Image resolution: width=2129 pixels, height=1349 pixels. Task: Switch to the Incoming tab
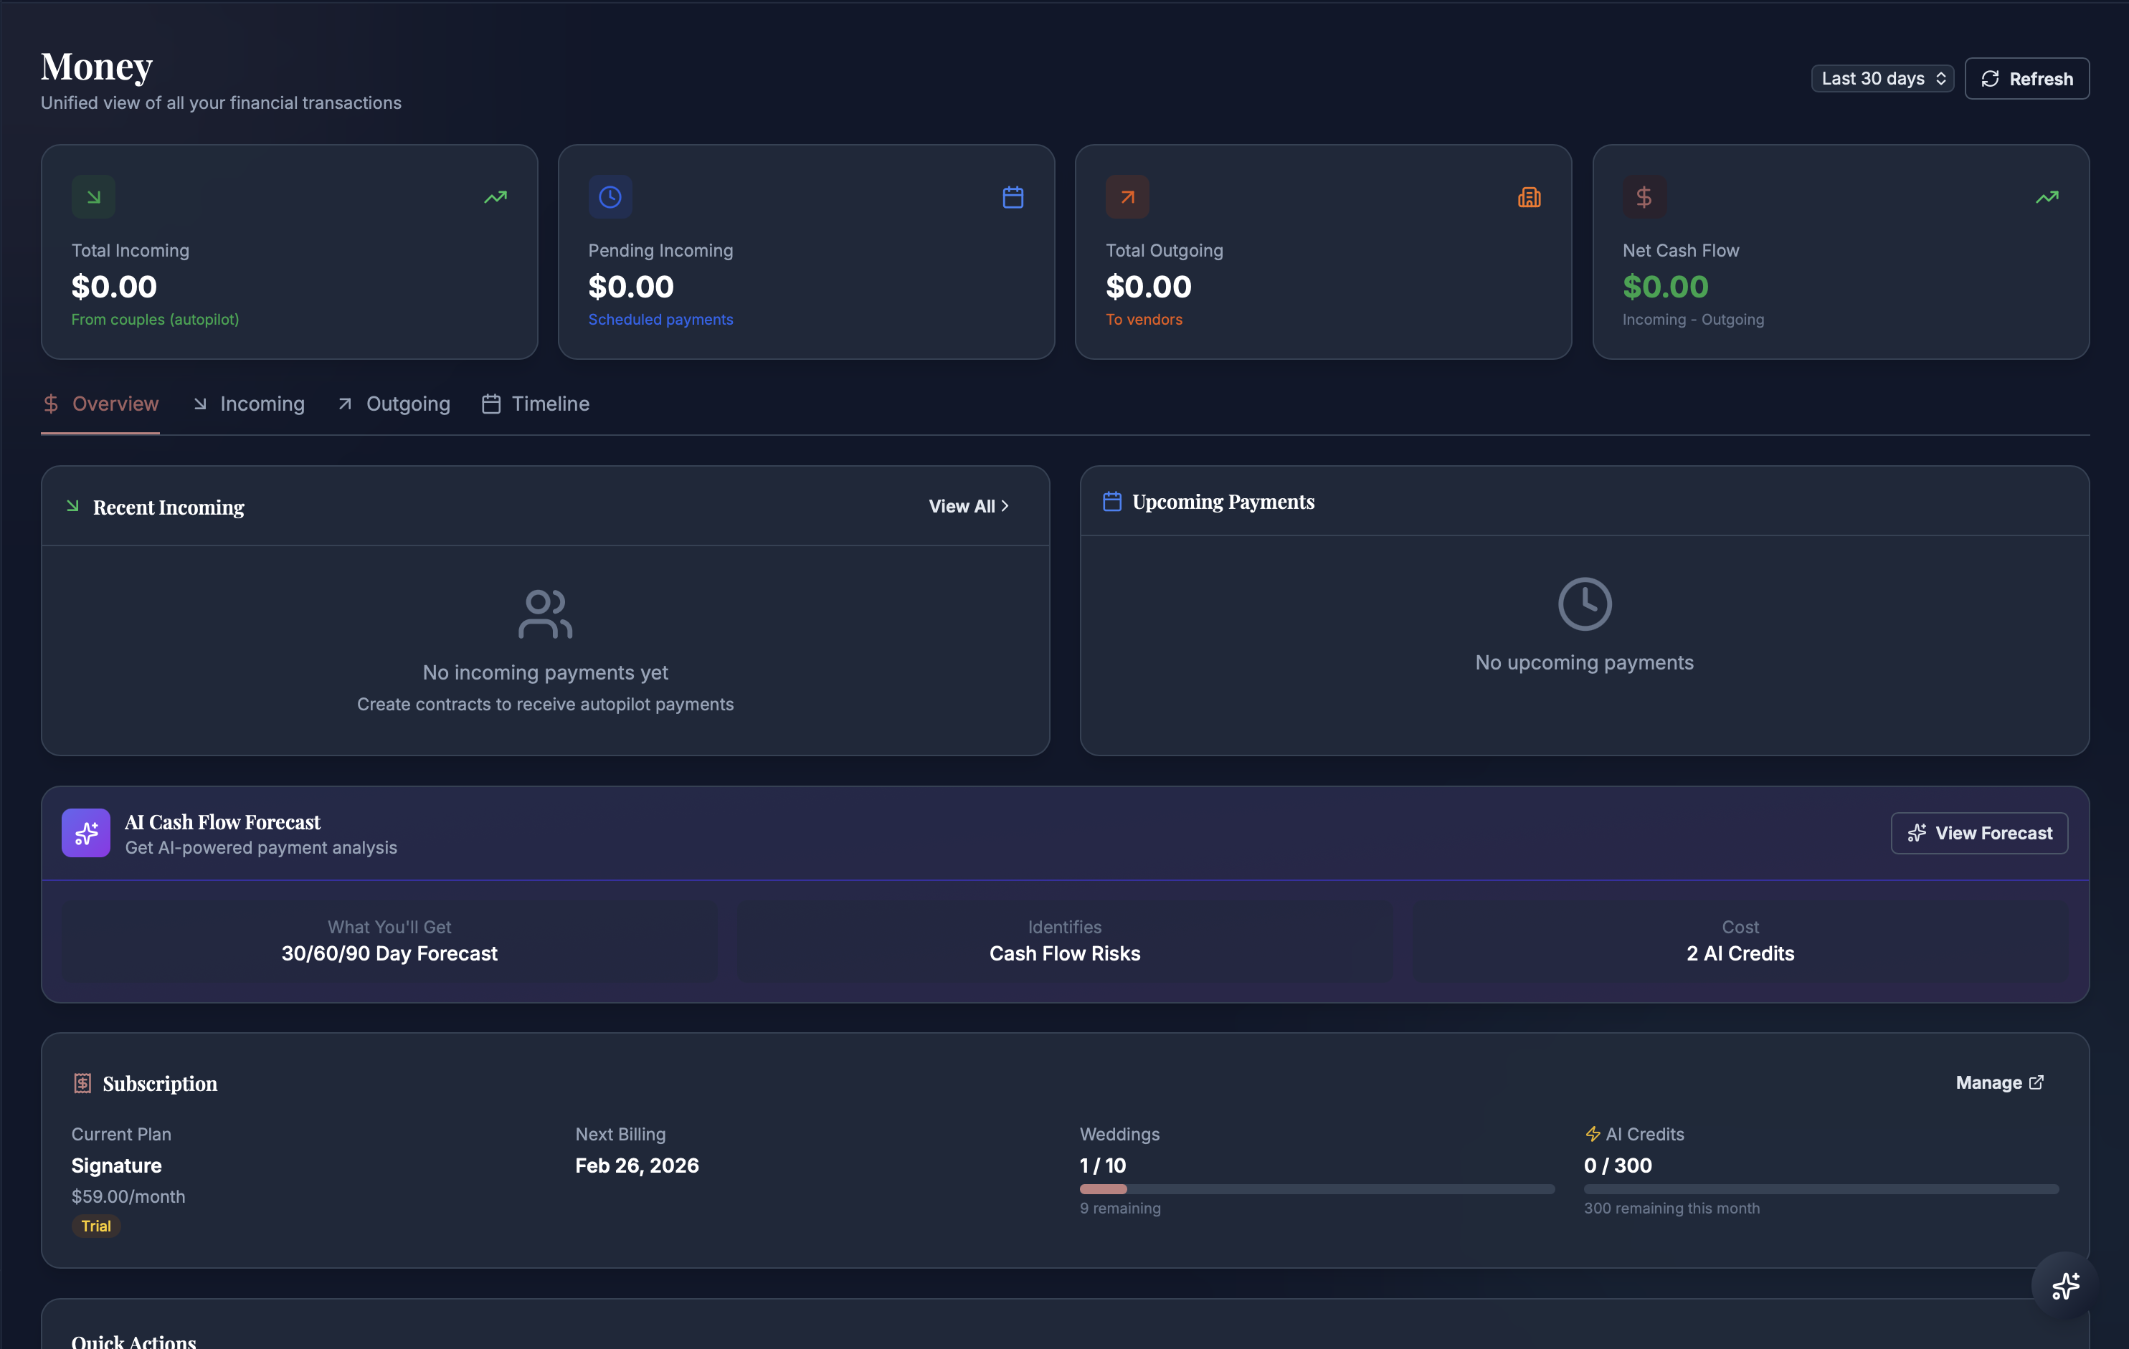pos(250,404)
